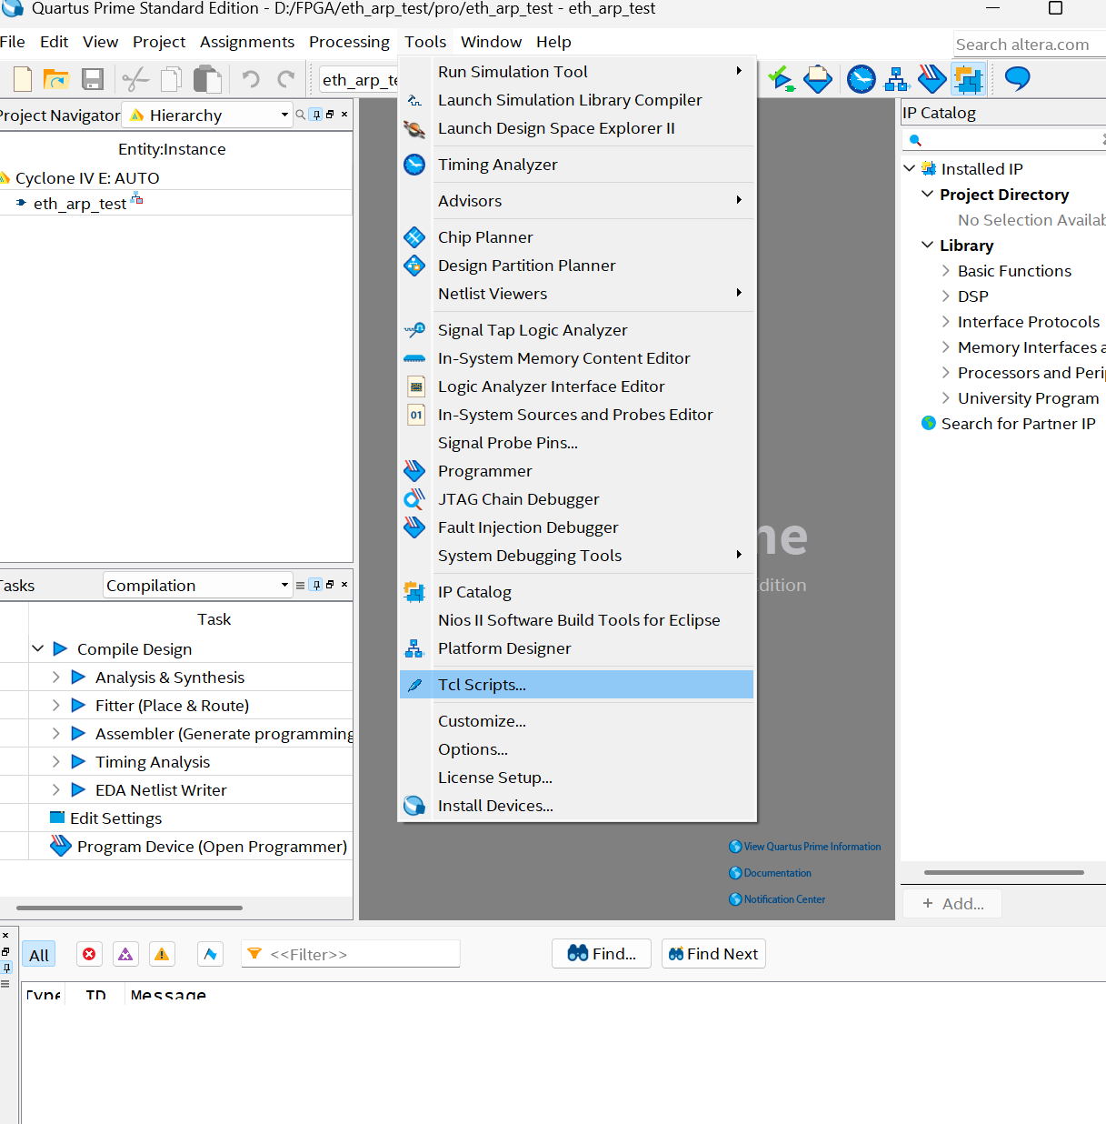Image resolution: width=1106 pixels, height=1124 pixels.
Task: Expand Fitter (Place & Route) task
Action: [55, 705]
